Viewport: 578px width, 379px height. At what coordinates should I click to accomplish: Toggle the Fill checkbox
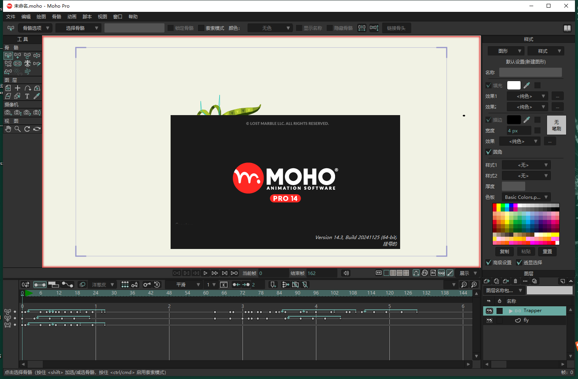coord(488,85)
